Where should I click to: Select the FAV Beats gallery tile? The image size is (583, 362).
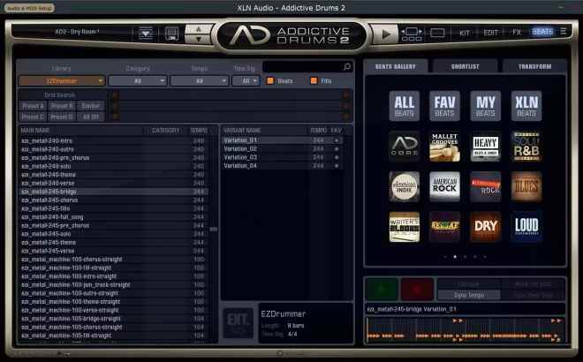pyautogui.click(x=444, y=106)
